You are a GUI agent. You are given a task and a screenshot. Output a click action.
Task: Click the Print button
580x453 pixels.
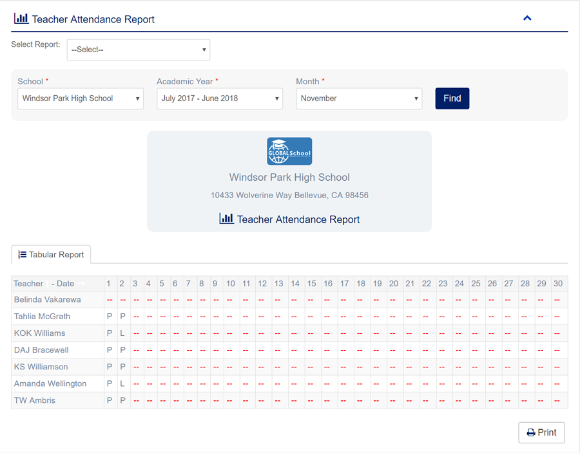(x=541, y=432)
